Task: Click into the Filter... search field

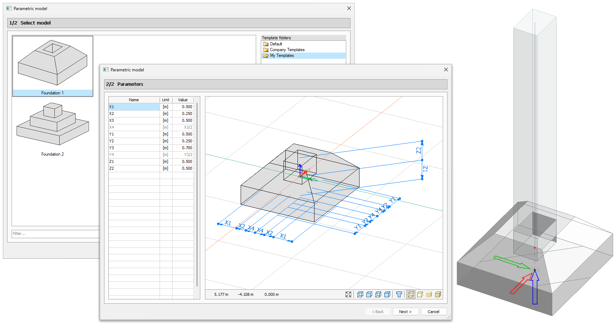Action: click(54, 233)
